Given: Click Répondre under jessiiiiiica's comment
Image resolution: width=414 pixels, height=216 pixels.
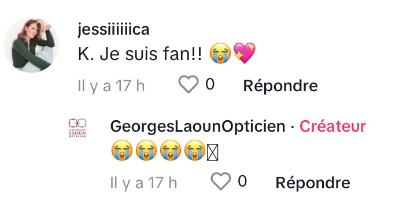Looking at the screenshot, I should [280, 85].
